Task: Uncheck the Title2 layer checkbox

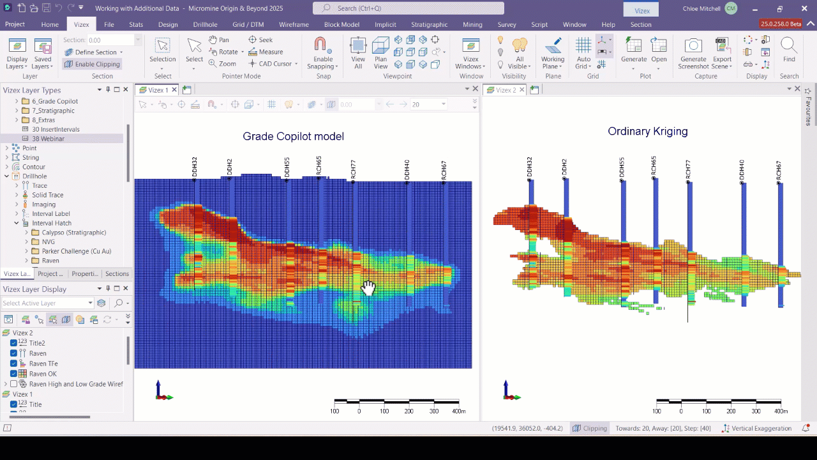Action: [x=13, y=343]
